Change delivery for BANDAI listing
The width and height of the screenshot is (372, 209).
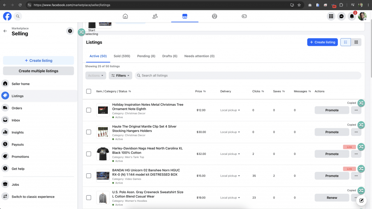point(230,176)
